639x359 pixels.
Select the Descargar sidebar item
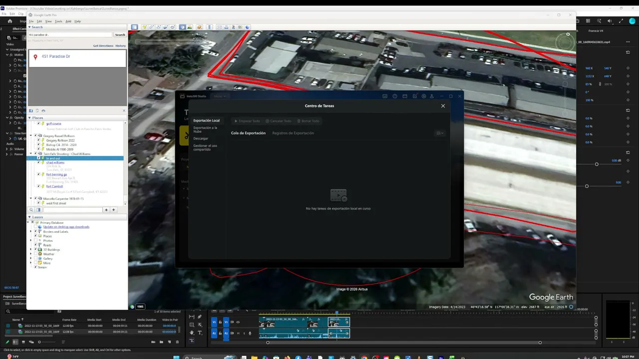coord(201,139)
